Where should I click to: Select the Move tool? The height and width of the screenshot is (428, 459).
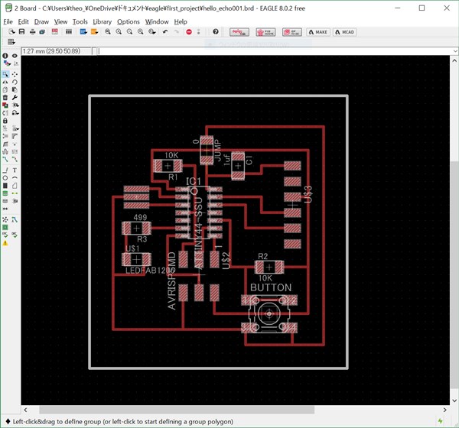15,74
